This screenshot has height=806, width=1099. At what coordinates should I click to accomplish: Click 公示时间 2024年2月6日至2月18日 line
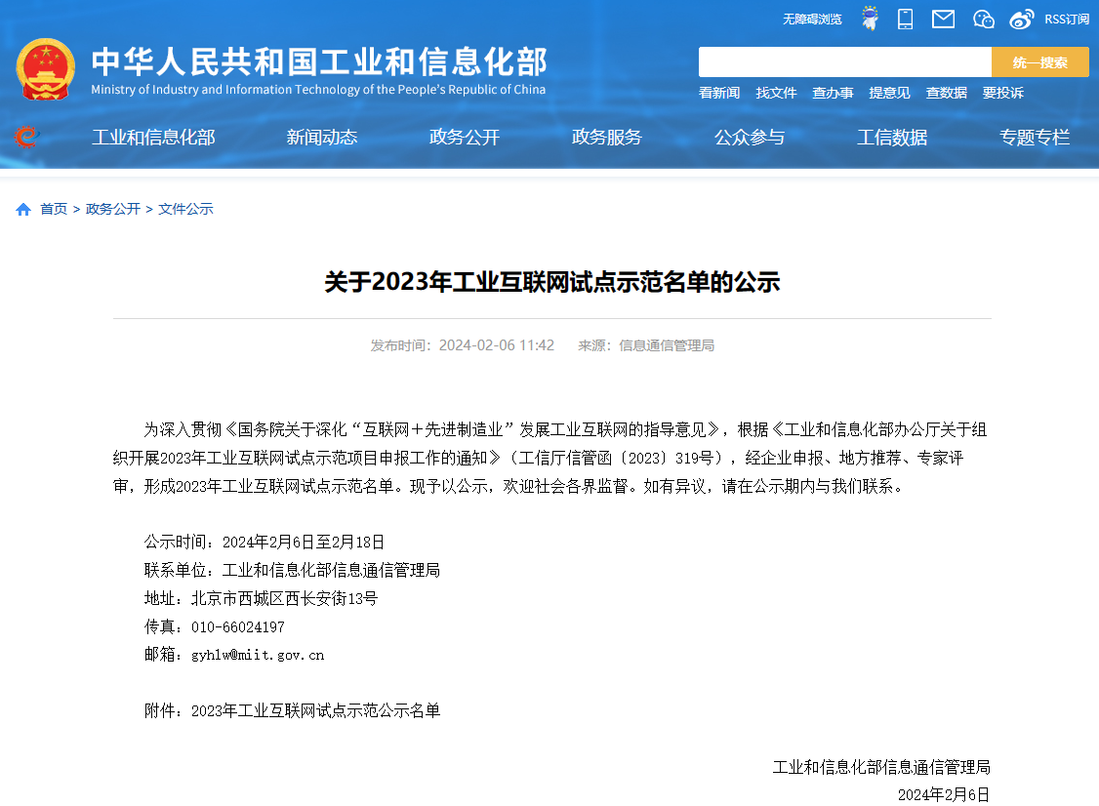pyautogui.click(x=265, y=542)
